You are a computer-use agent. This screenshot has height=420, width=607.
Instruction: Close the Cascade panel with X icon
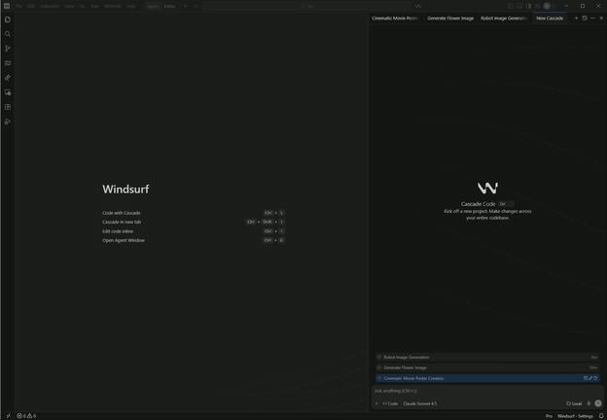point(601,18)
